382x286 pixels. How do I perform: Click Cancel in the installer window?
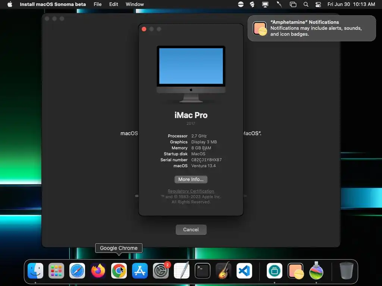tap(191, 229)
